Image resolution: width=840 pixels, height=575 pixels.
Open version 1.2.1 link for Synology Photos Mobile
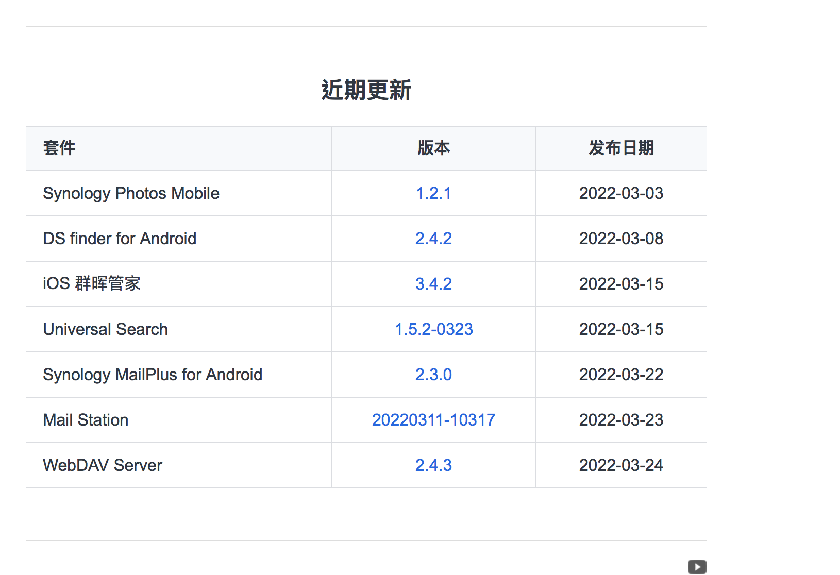point(433,193)
